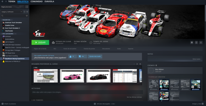Open Punto de encuentro tab
206x106 pixels.
tap(70, 49)
